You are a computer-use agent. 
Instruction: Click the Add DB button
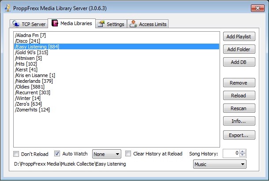pyautogui.click(x=239, y=62)
